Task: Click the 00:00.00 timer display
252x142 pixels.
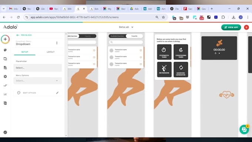Action: (219, 50)
